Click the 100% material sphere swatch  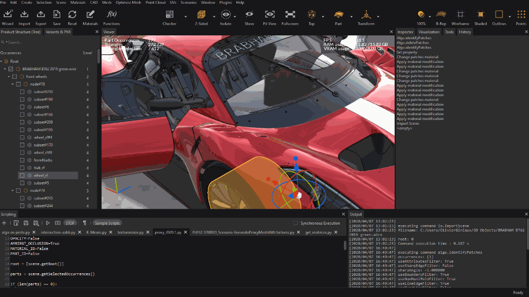(x=421, y=15)
